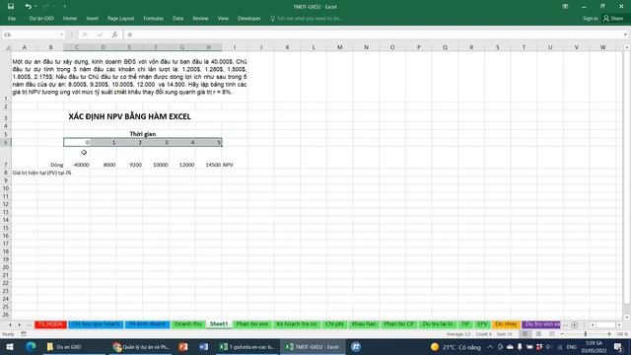Switch to Page Break Preview icon
The image size is (631, 355).
click(x=552, y=334)
